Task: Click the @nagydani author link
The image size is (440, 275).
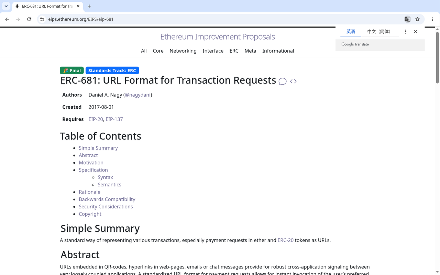Action: pos(137,95)
